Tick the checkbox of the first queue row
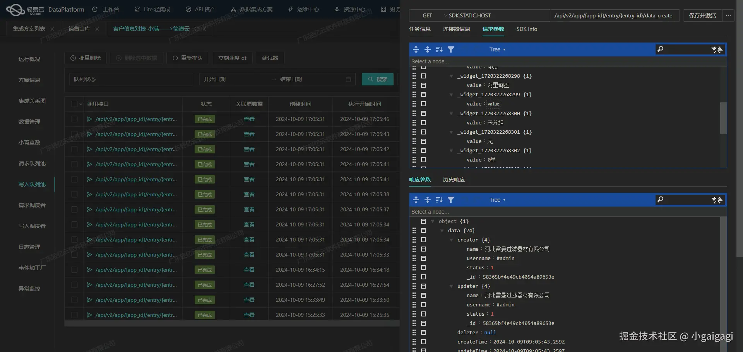The height and width of the screenshot is (352, 743). pos(74,119)
